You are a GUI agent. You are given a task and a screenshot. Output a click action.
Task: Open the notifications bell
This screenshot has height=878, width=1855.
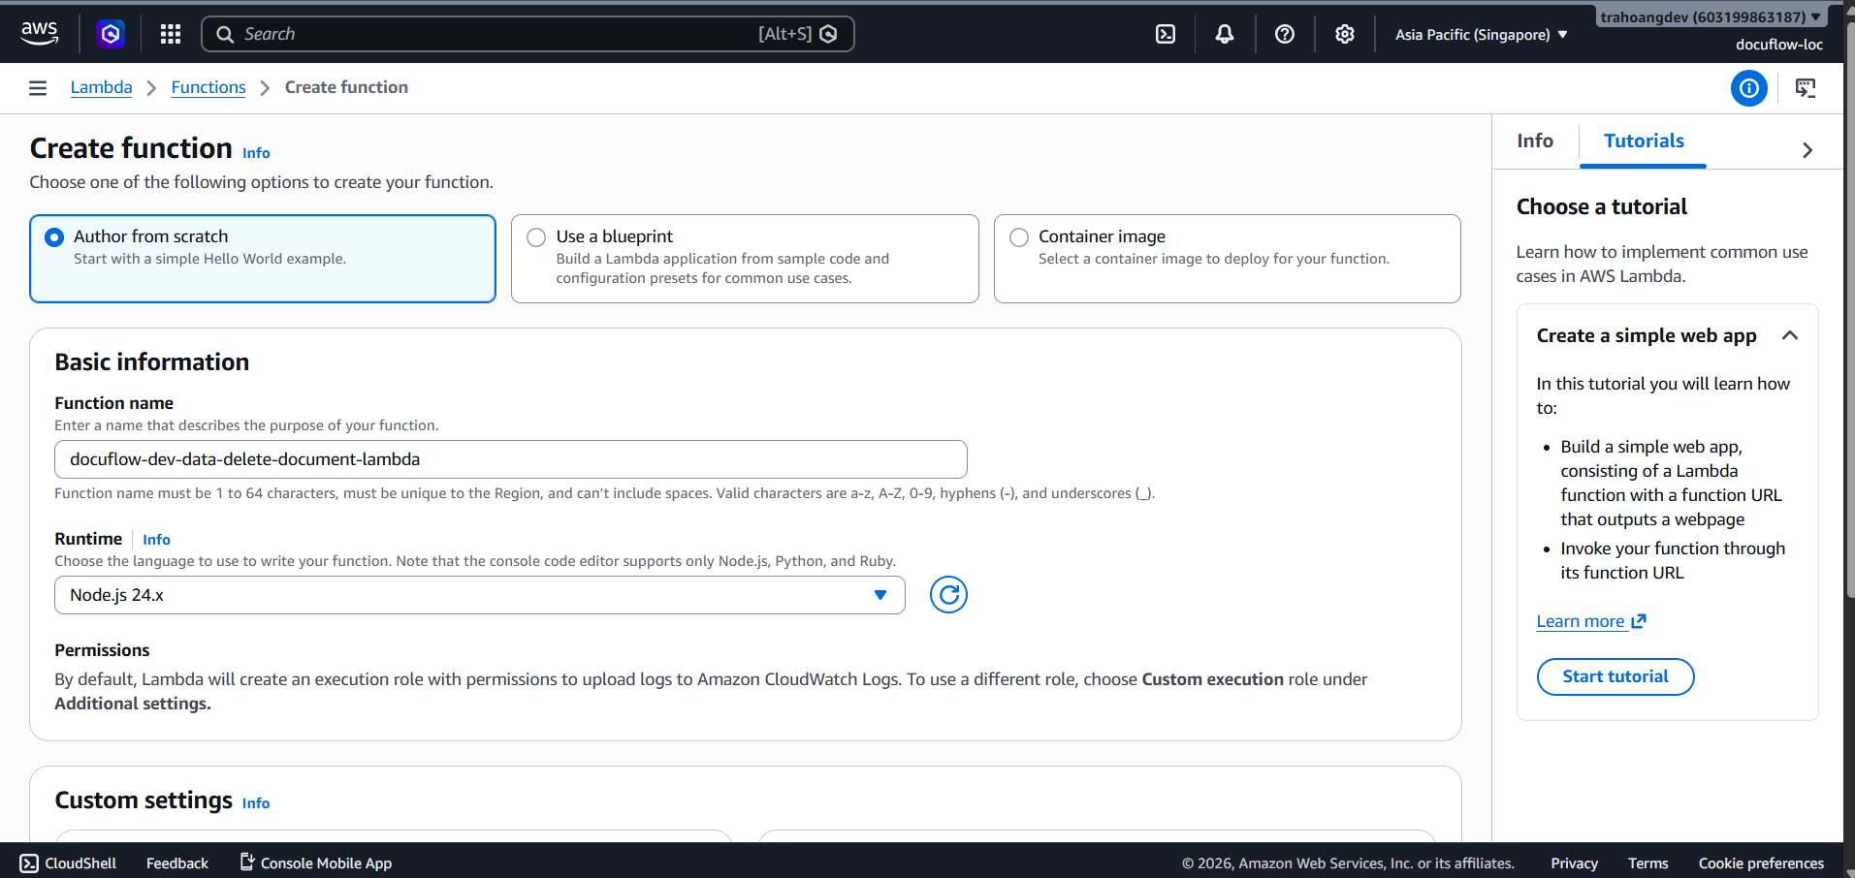tap(1225, 34)
